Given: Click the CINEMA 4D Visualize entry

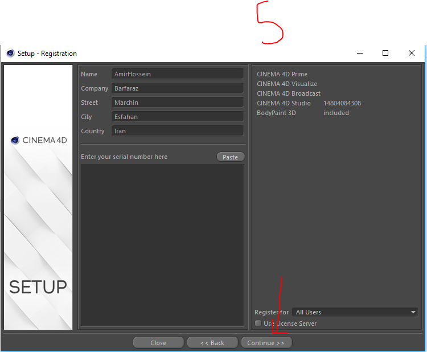Looking at the screenshot, I should coord(287,84).
